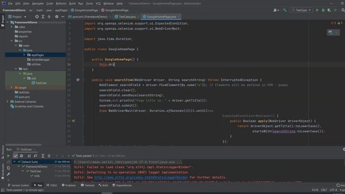This screenshot has width=345, height=194.
Task: Hide the Project panel with minus icon
Action: point(63,17)
